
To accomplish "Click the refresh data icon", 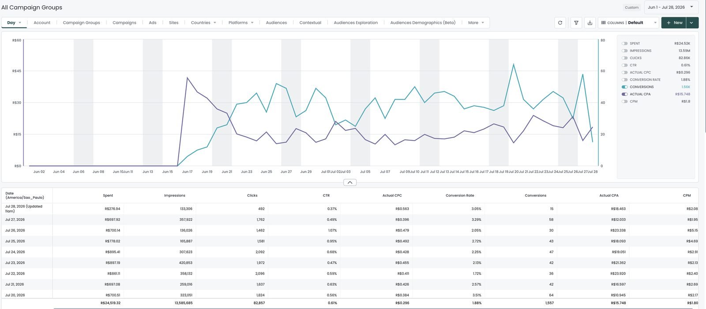I will [x=560, y=22].
